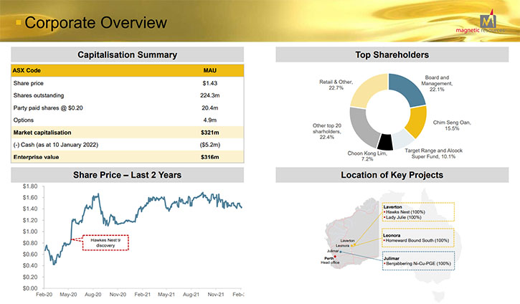Click the ASX Code table header row
This screenshot has height=304, width=520.
tap(127, 71)
